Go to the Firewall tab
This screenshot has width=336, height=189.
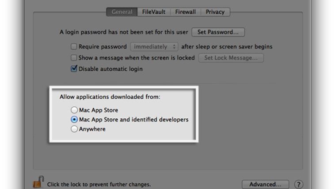point(186,12)
